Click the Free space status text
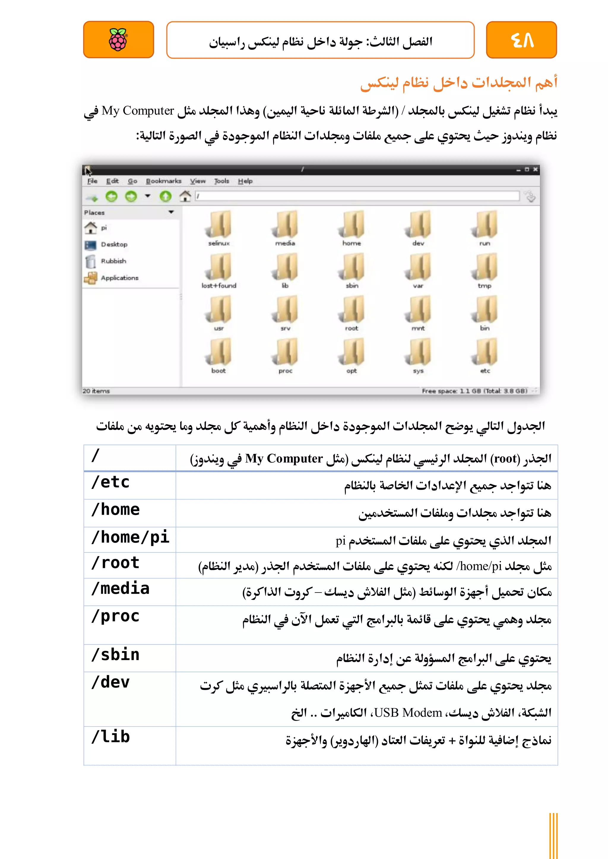The image size is (608, 859). [474, 391]
